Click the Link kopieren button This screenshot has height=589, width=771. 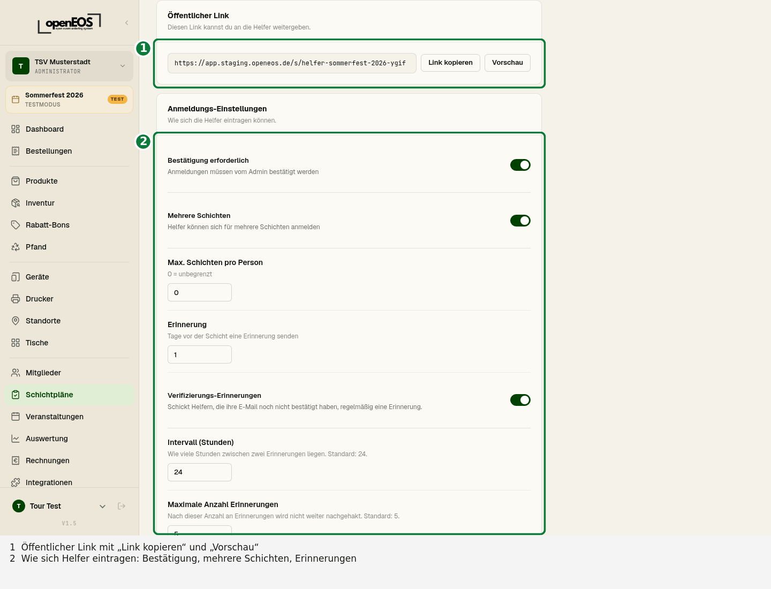(x=450, y=63)
